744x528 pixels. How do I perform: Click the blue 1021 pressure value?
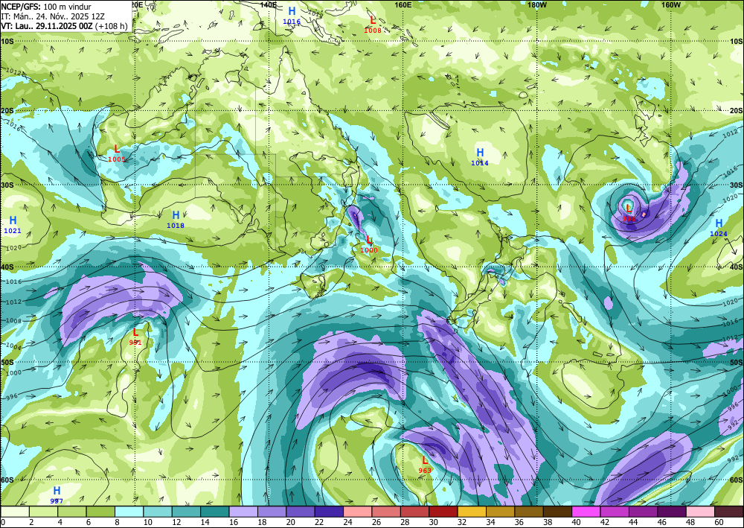click(13, 231)
